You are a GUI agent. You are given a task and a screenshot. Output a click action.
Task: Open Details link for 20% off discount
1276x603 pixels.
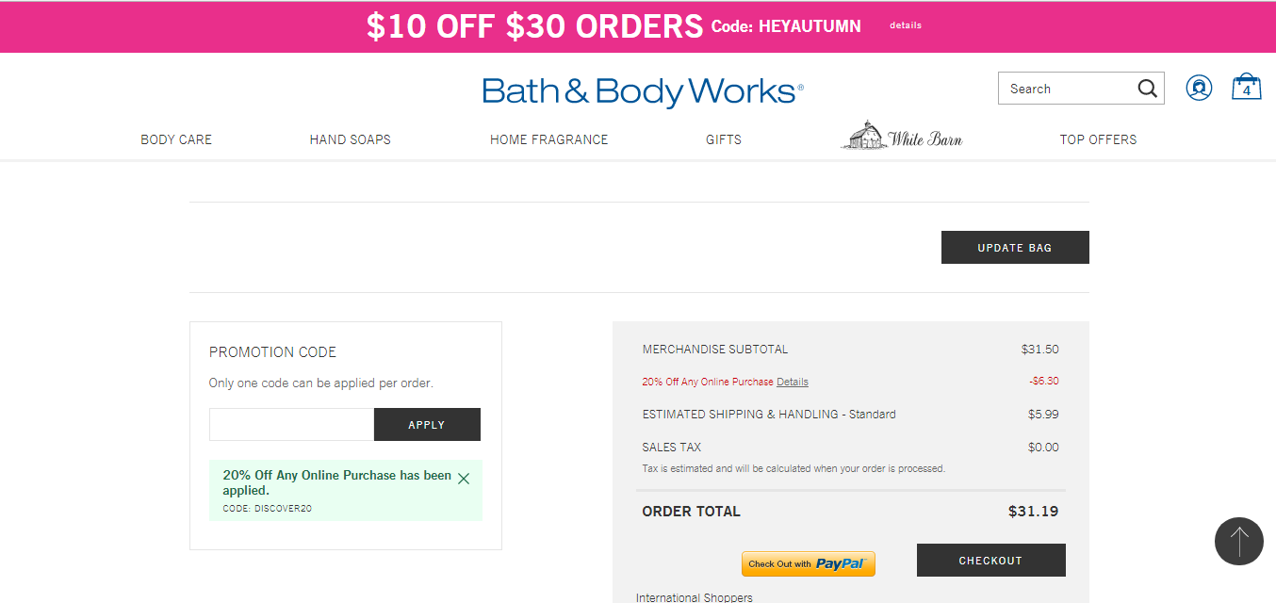[x=793, y=382]
